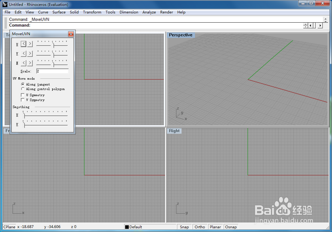Click the Perspective viewport title
This screenshot has width=332, height=232.
click(181, 35)
